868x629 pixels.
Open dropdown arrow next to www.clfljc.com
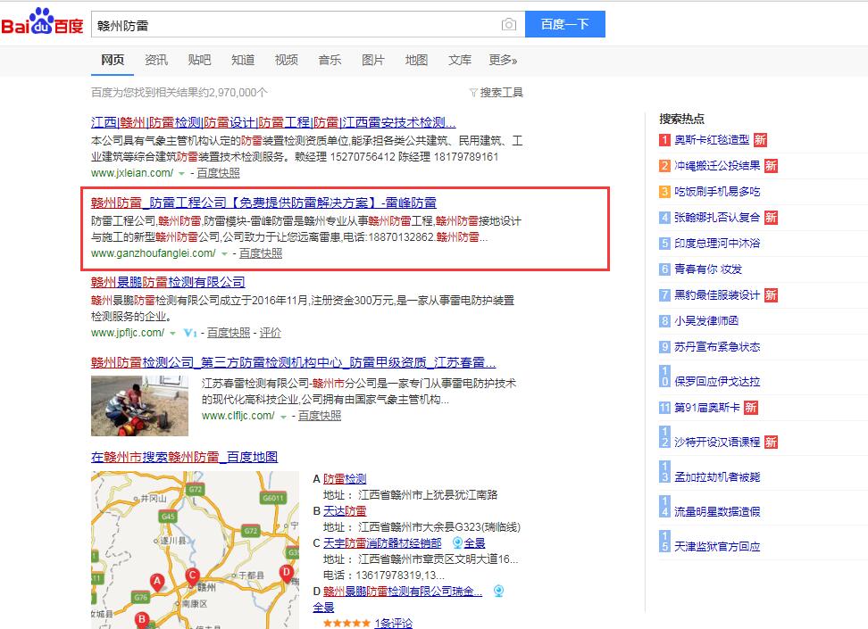click(283, 416)
